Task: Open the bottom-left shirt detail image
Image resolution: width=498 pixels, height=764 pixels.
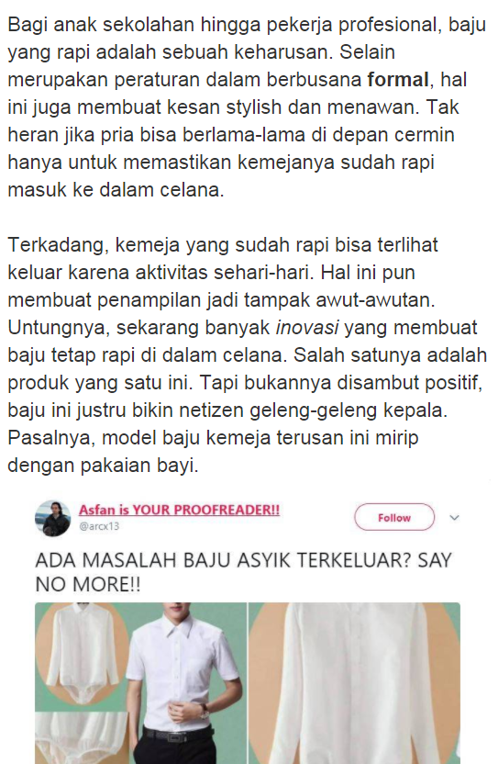Action: (x=81, y=738)
